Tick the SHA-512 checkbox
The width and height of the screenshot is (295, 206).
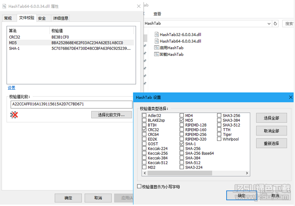[x=182, y=162]
